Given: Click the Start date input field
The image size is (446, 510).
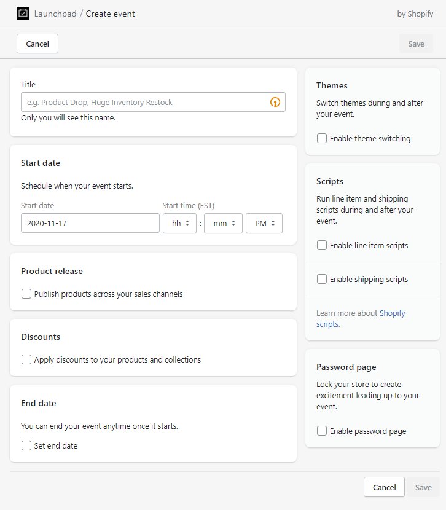Looking at the screenshot, I should tap(90, 224).
